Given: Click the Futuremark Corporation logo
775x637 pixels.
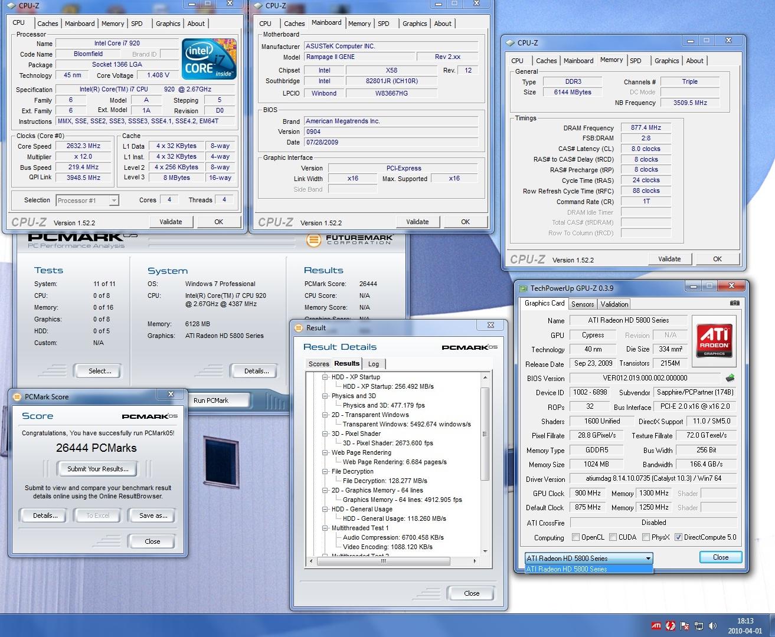Looking at the screenshot, I should click(x=349, y=240).
